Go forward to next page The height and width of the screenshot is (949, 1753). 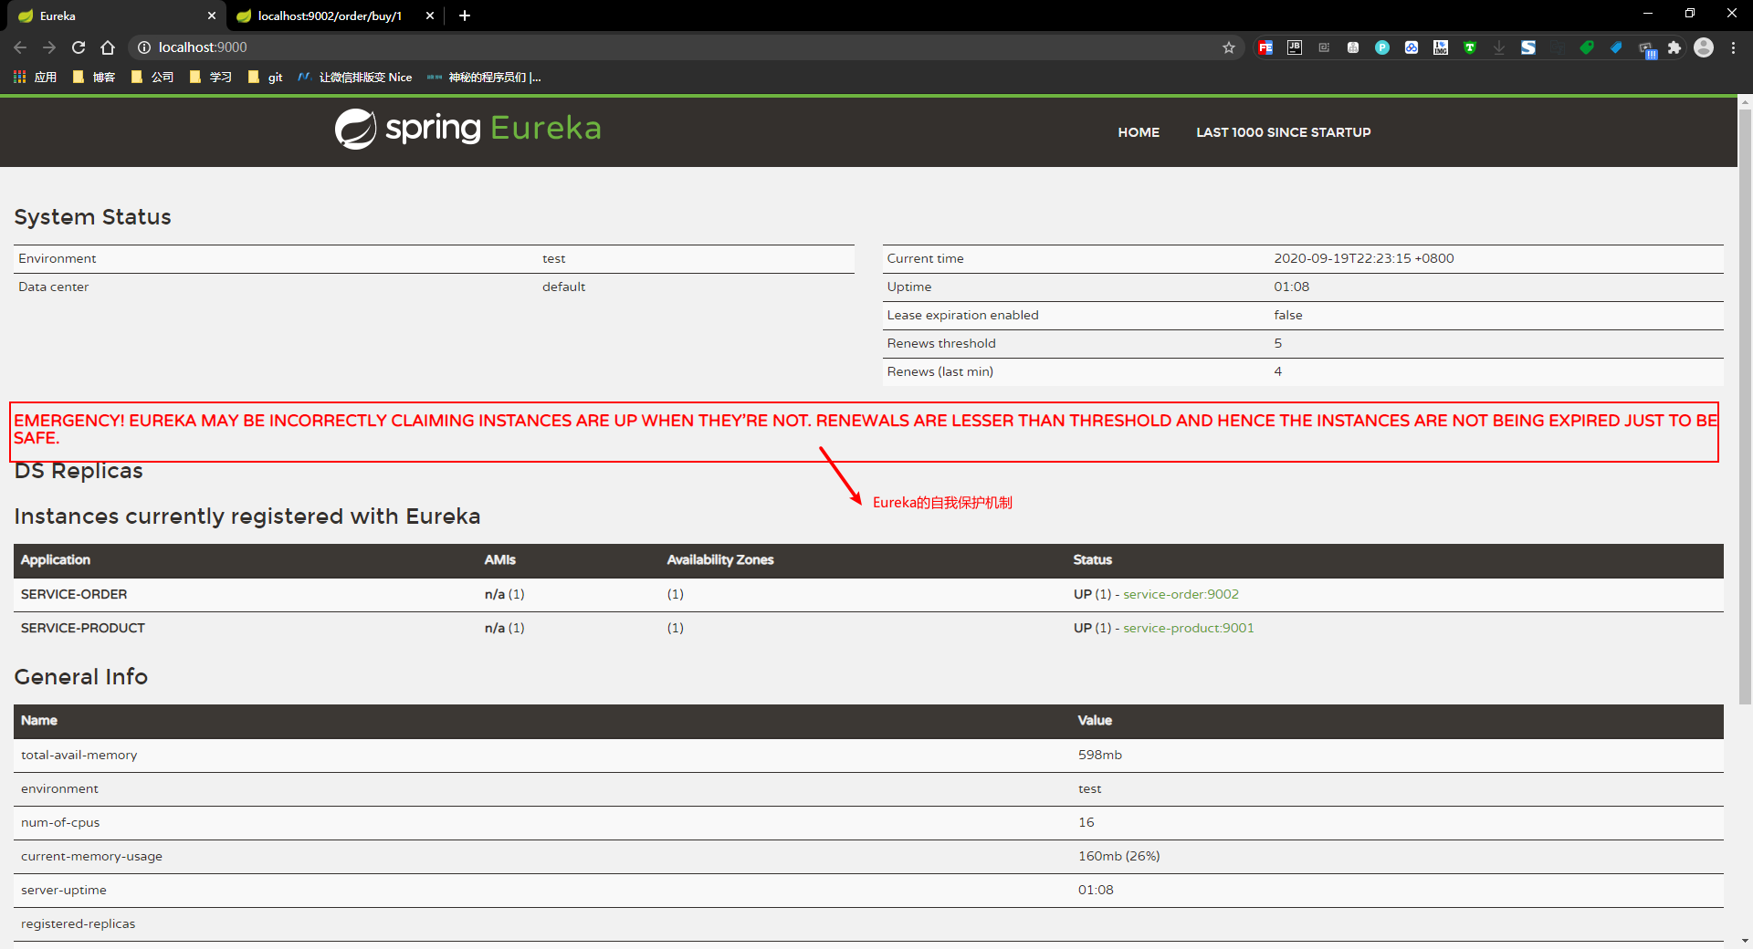pyautogui.click(x=49, y=47)
